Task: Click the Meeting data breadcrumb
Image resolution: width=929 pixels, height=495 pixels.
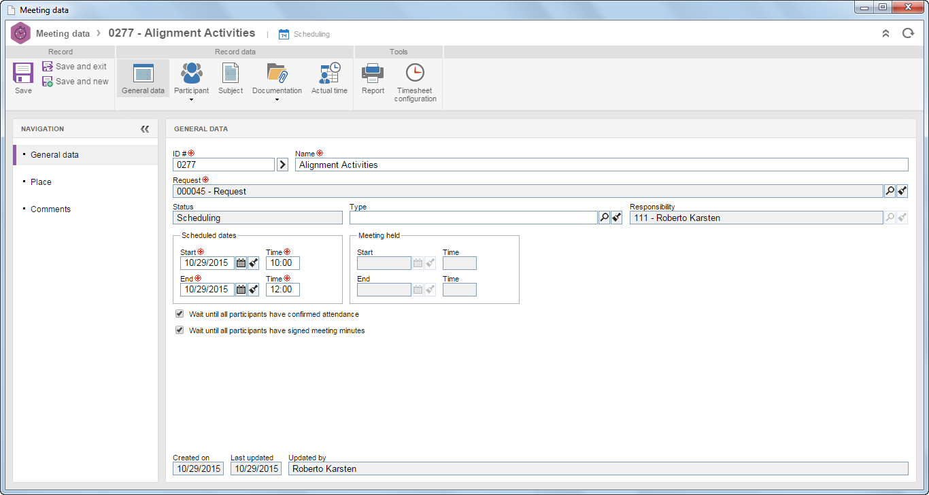Action: click(63, 33)
